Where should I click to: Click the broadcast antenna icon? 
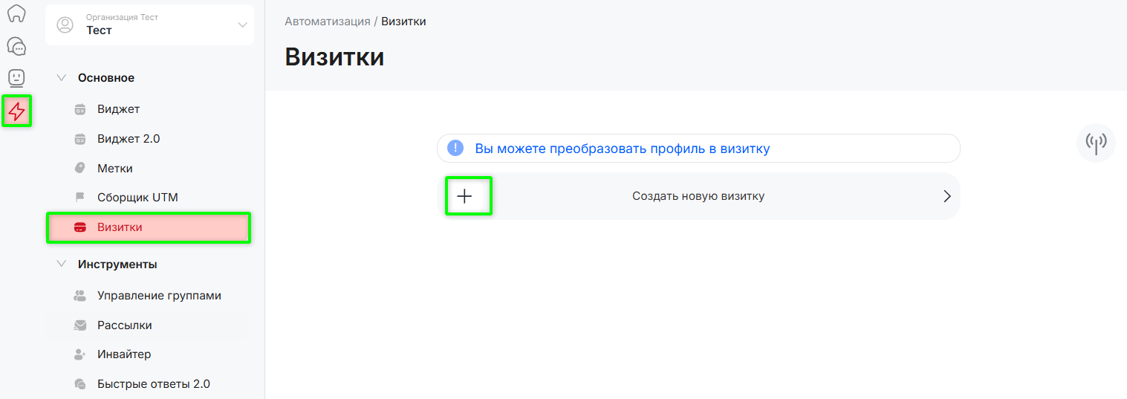(1096, 143)
